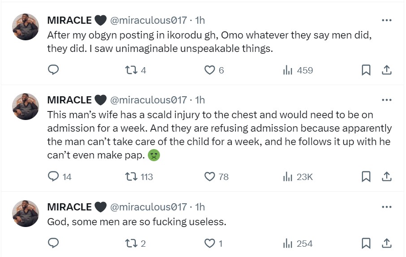This screenshot has width=406, height=257.
Task: Open the scald injury tweet text
Action: tap(220, 135)
